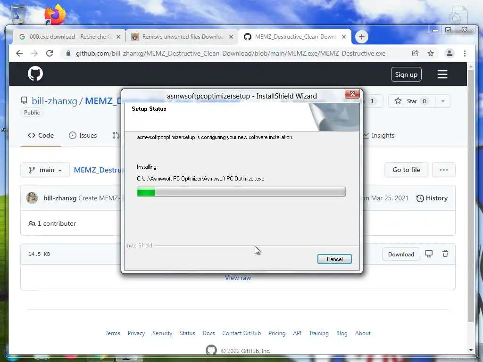Open Contact GitHub footer link

pyautogui.click(x=241, y=333)
